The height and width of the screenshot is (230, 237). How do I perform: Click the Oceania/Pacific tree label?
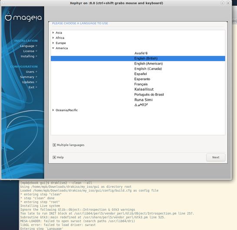(x=67, y=110)
